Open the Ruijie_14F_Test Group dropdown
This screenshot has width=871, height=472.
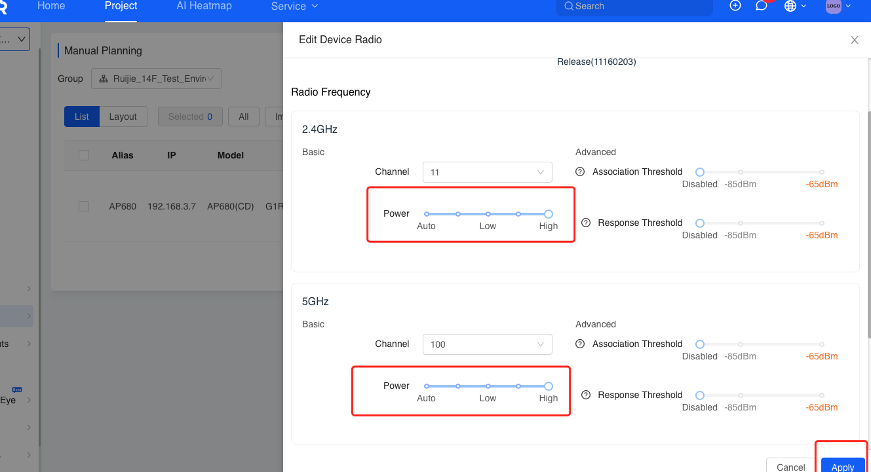click(157, 79)
